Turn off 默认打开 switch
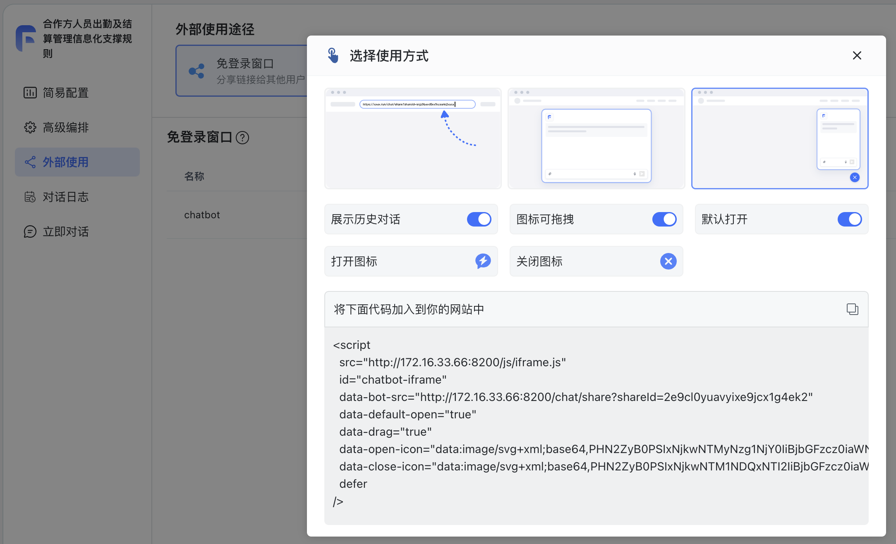The image size is (896, 544). [x=849, y=219]
